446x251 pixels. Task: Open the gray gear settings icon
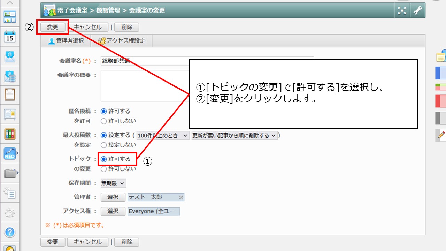pyautogui.click(x=10, y=212)
